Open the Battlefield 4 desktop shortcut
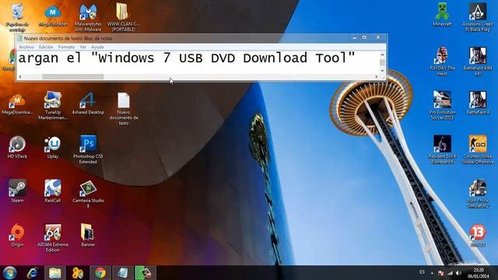 point(478,103)
